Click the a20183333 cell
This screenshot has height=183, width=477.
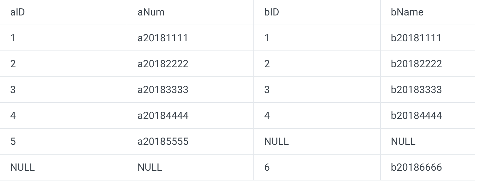click(163, 90)
